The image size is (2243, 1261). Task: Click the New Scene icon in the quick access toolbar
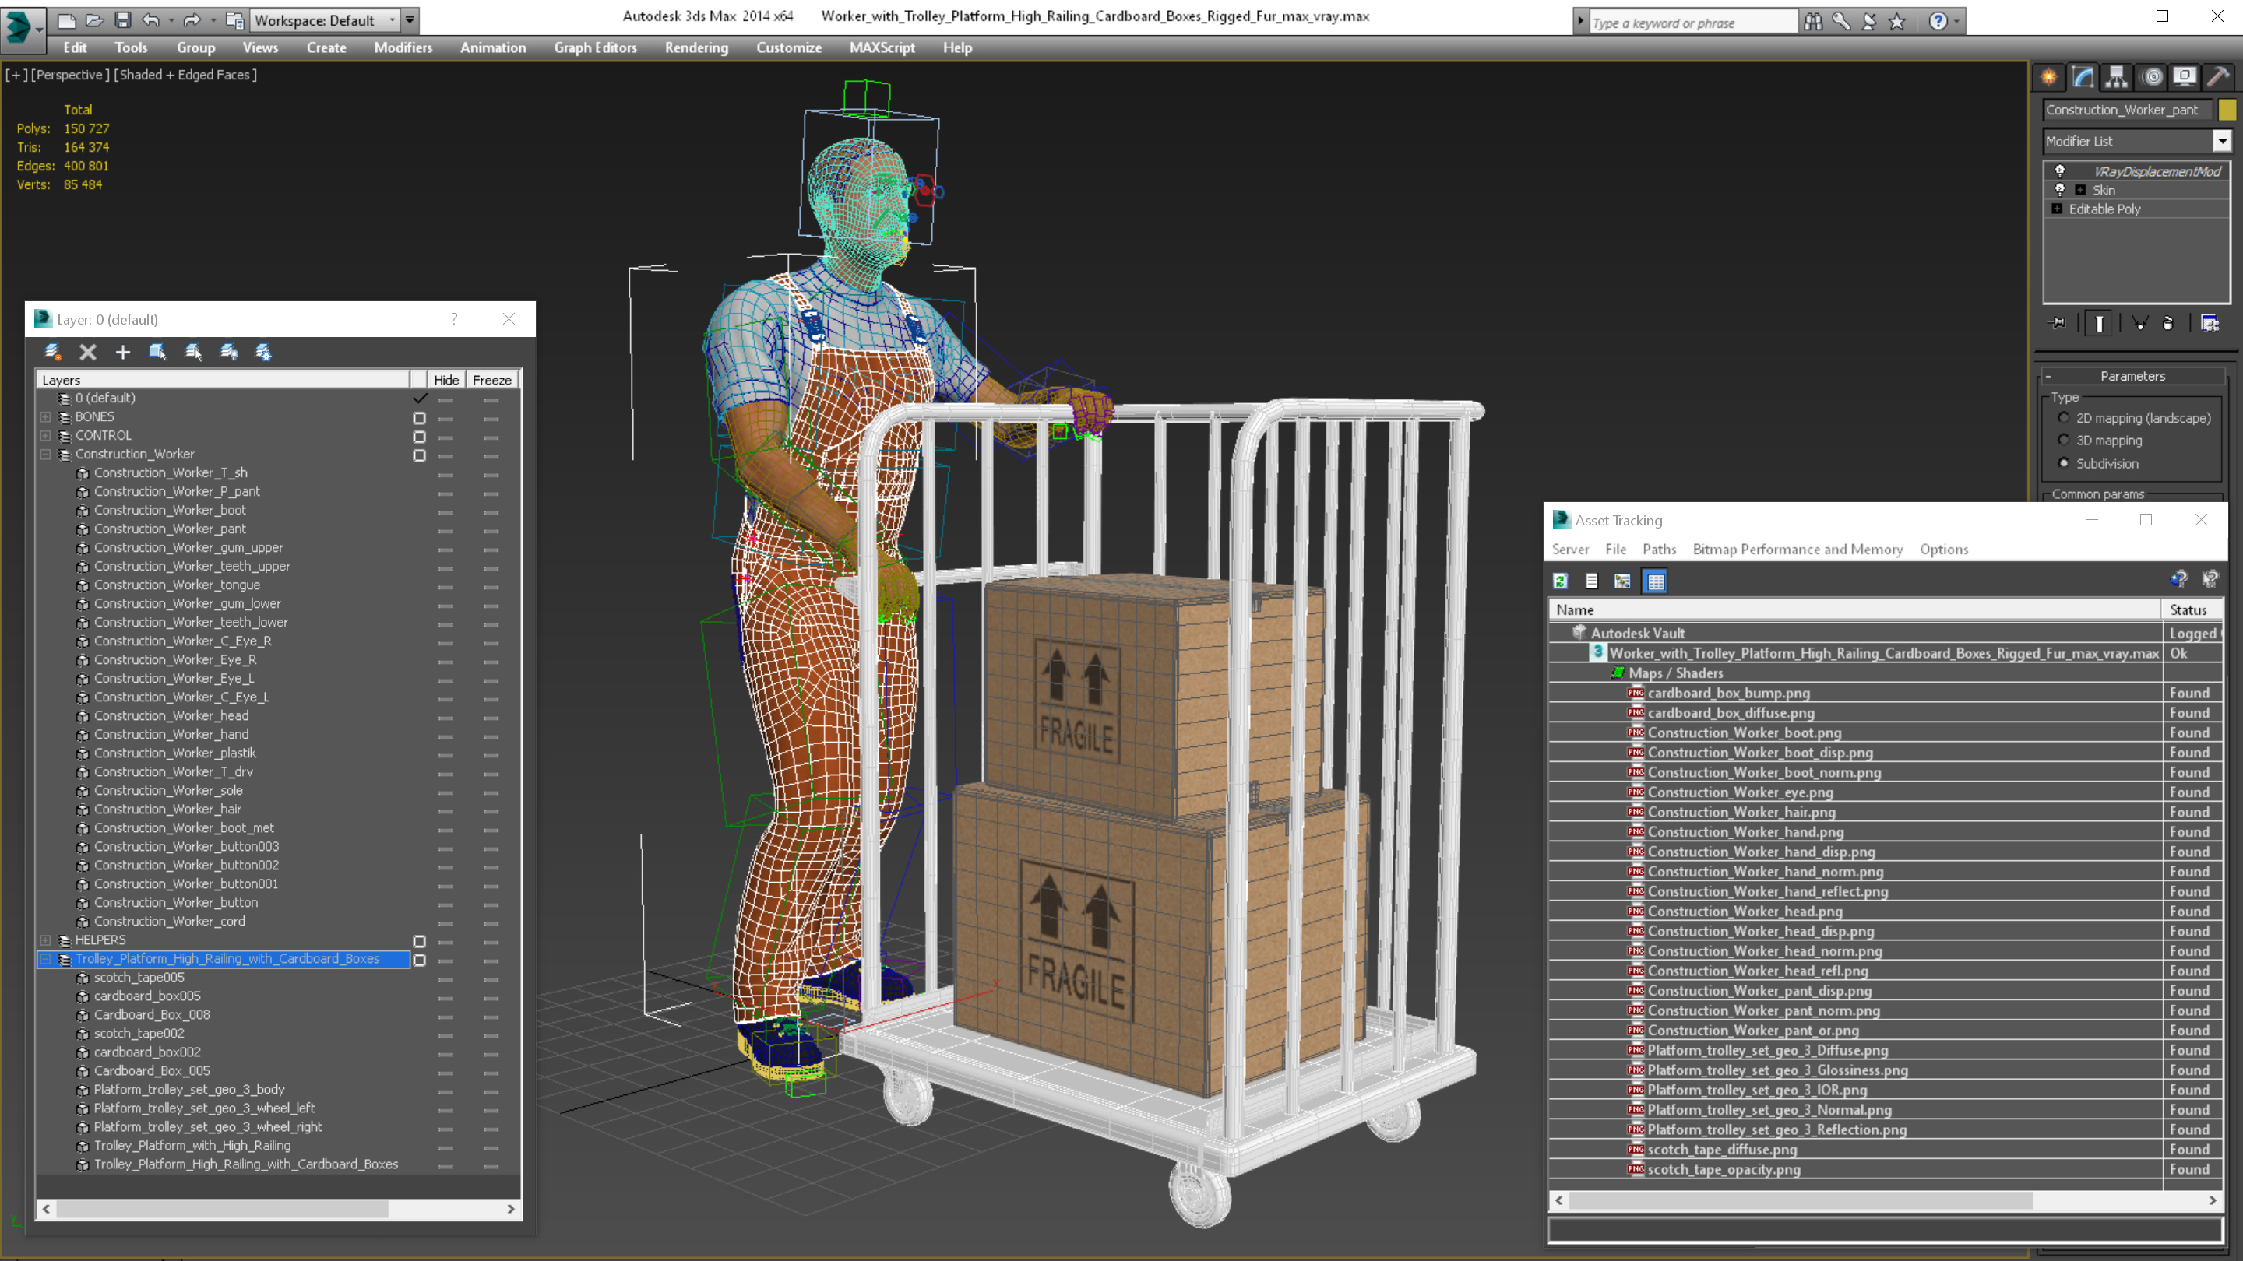[x=67, y=19]
